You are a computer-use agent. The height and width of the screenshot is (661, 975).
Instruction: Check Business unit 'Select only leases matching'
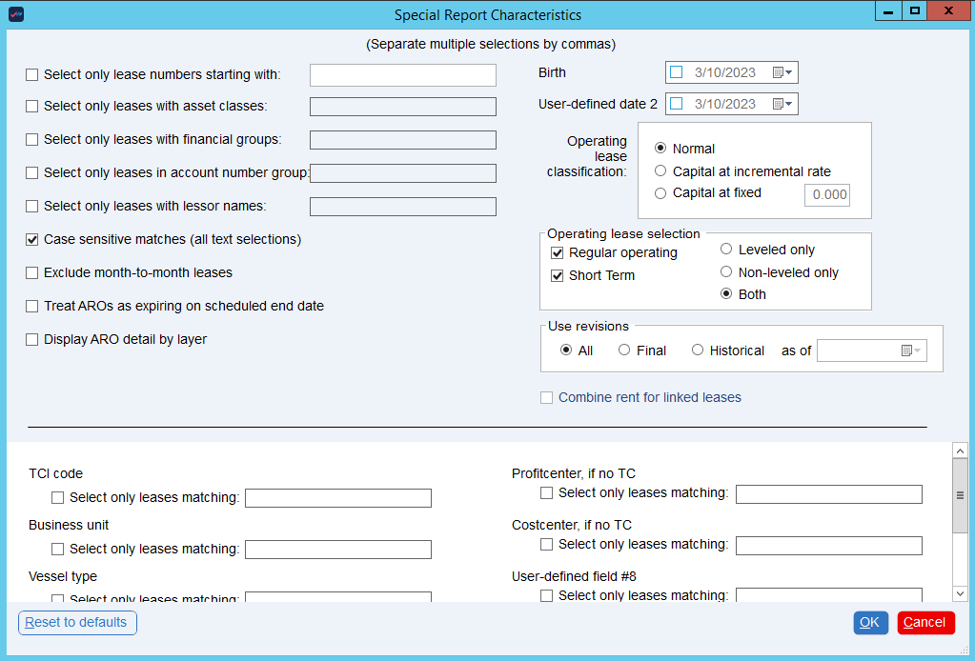tap(57, 550)
